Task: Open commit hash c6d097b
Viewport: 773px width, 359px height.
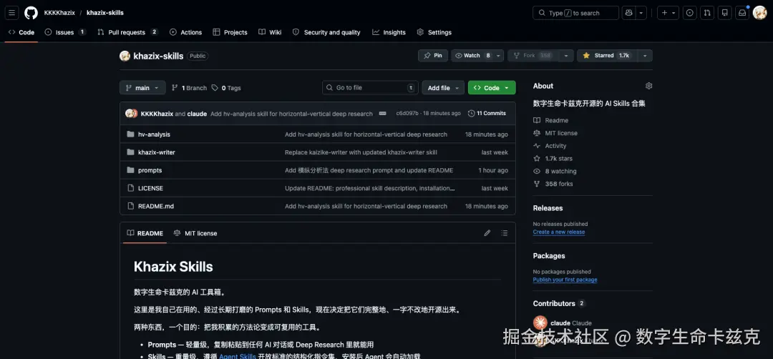Action: coord(407,113)
